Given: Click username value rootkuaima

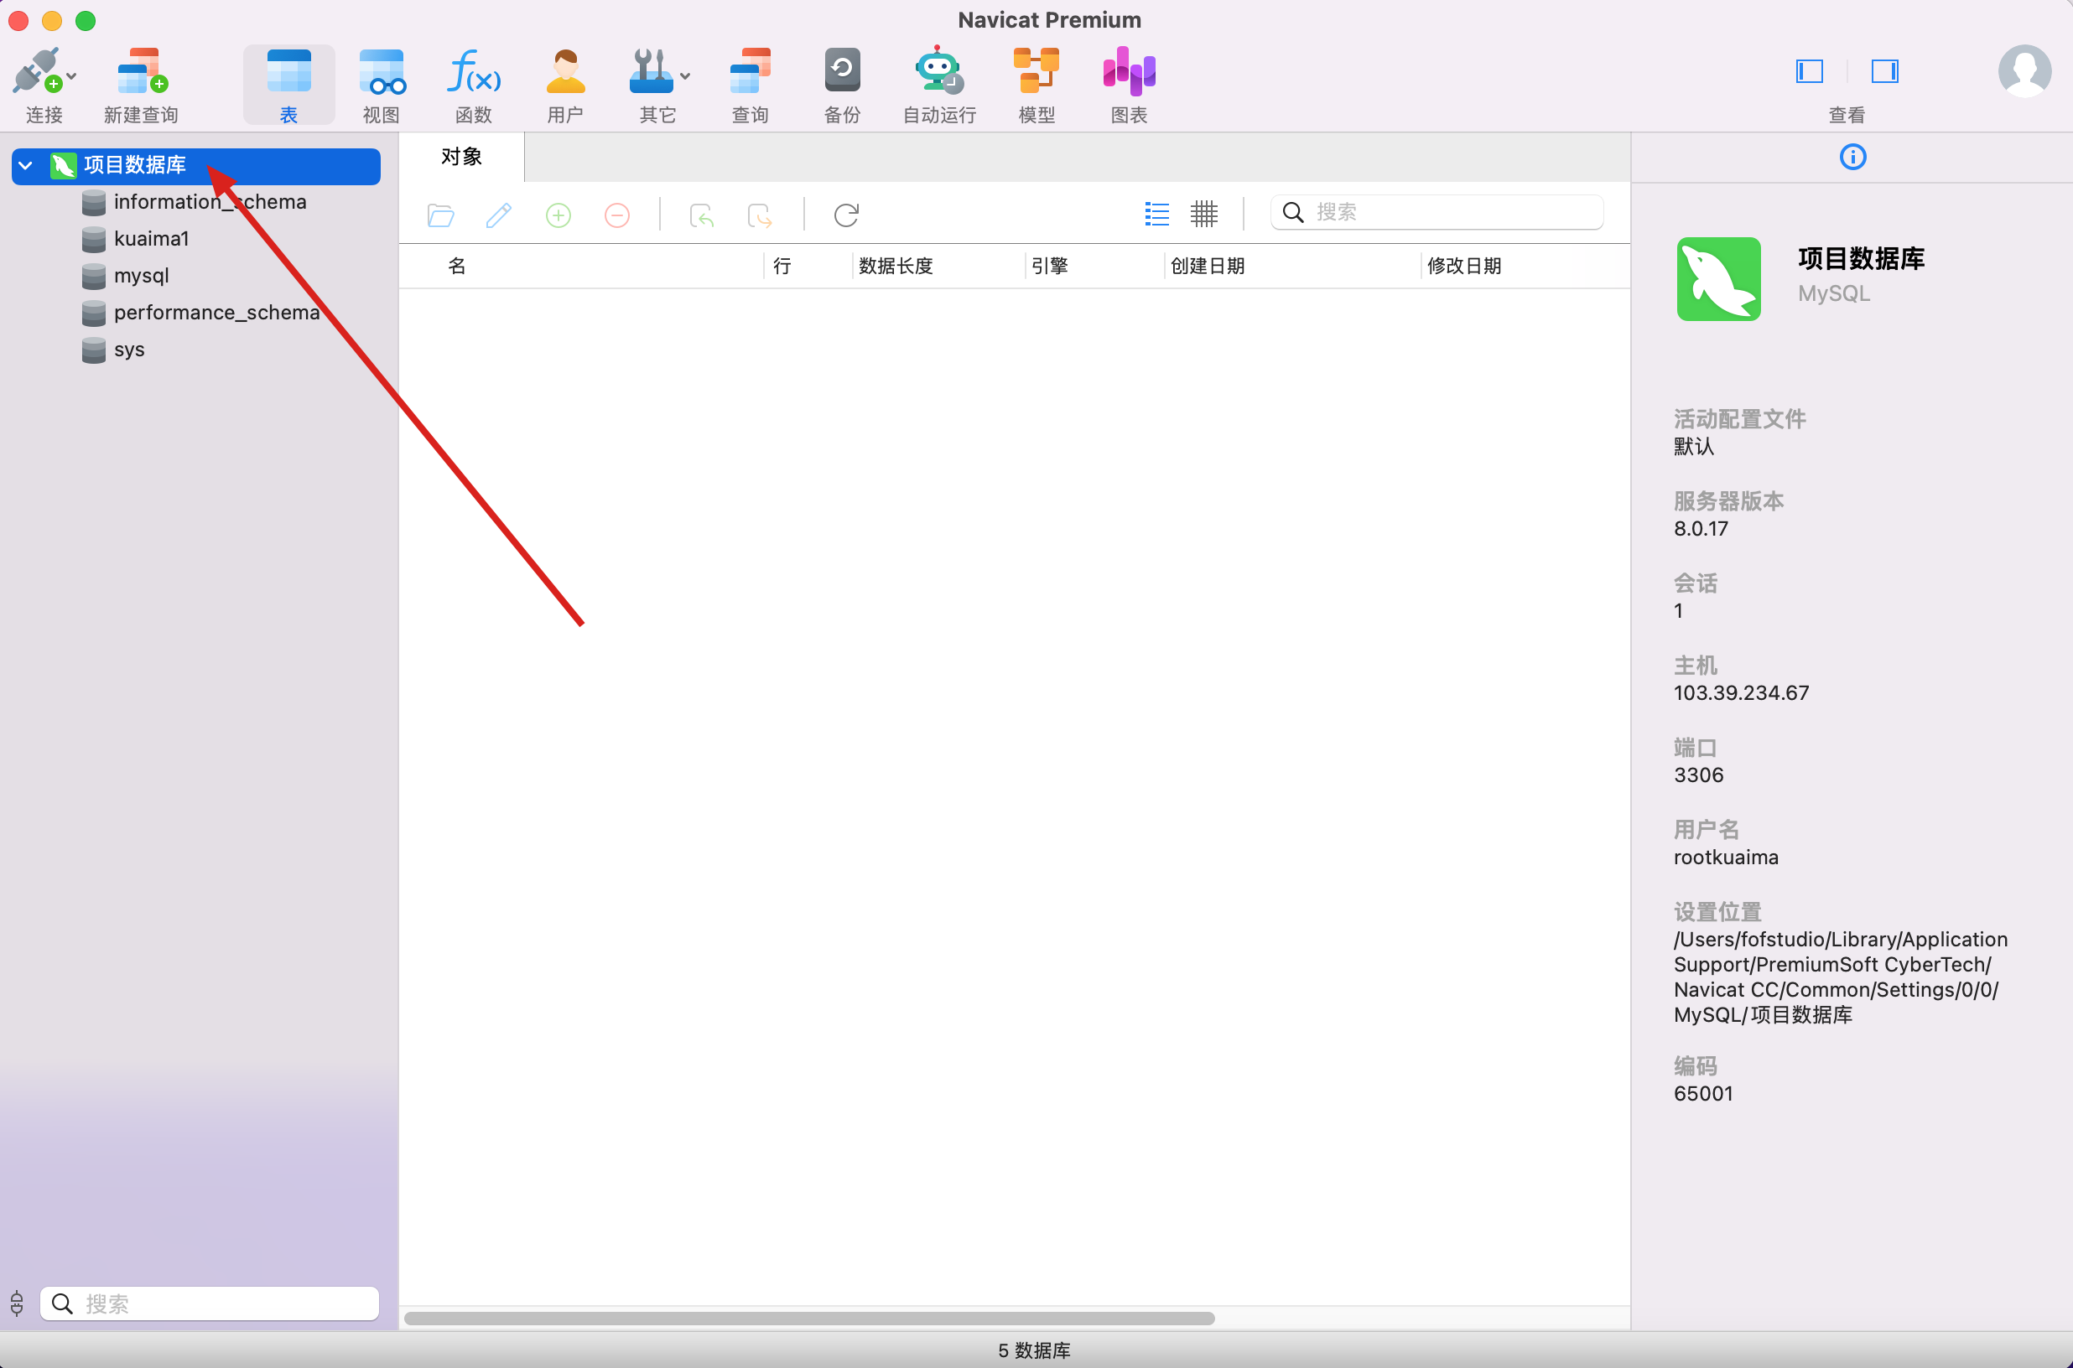Looking at the screenshot, I should click(x=1726, y=858).
